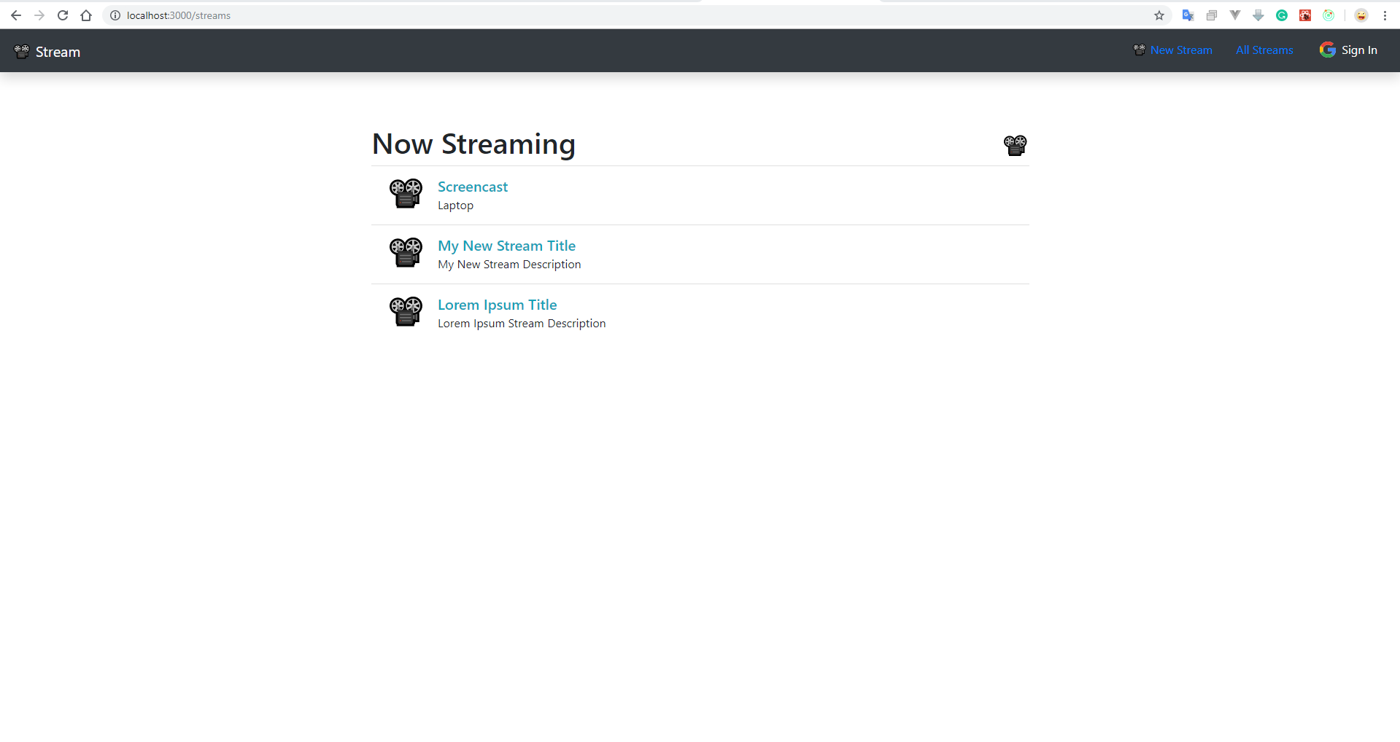Click projector icon beside Lorem Ipsum Title

pyautogui.click(x=406, y=312)
